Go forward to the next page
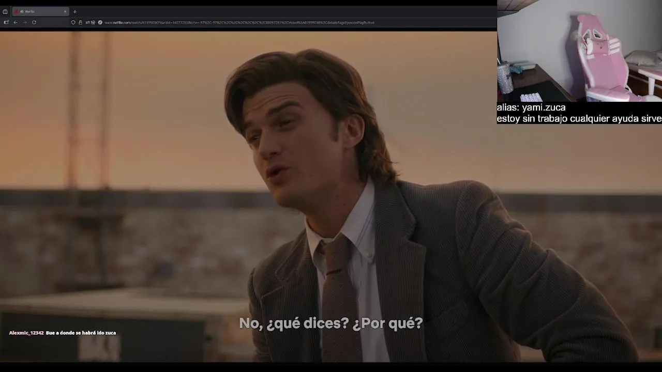Screen dimensions: 662x372 pyautogui.click(x=24, y=22)
